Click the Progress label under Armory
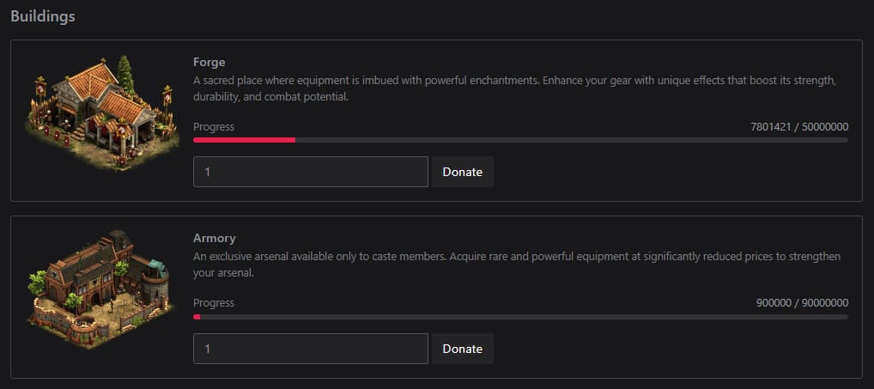The height and width of the screenshot is (389, 874). coord(214,302)
